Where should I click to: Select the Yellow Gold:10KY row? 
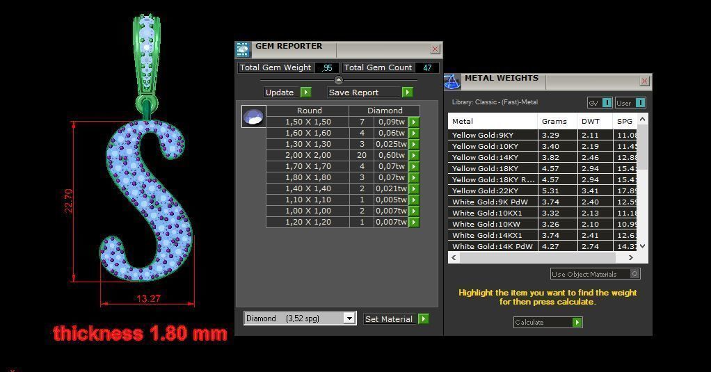point(543,146)
